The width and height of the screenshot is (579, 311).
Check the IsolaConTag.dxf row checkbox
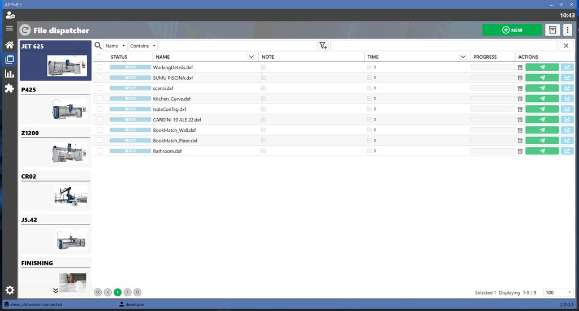tap(100, 109)
